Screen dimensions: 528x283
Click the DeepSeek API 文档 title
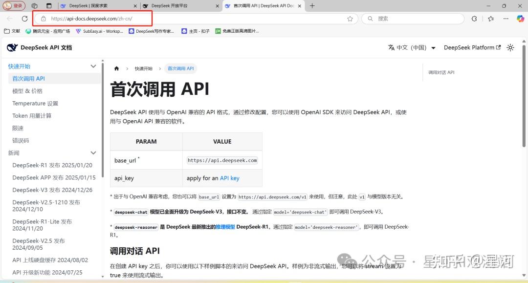click(46, 48)
